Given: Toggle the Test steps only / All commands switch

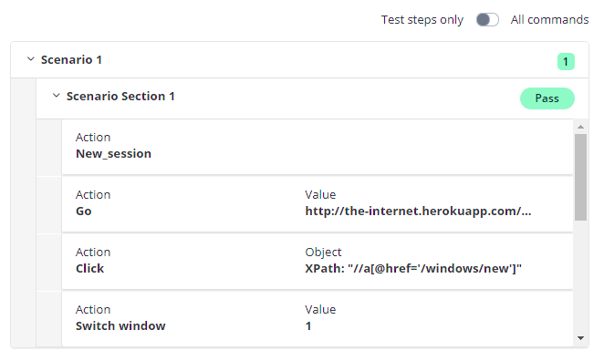Looking at the screenshot, I should (x=487, y=20).
